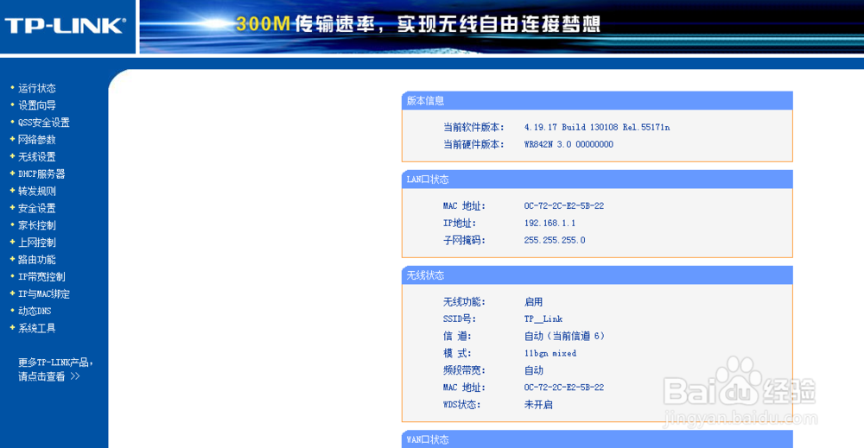864x448 pixels.
Task: Click the 子网掩码 label
Action: point(464,240)
